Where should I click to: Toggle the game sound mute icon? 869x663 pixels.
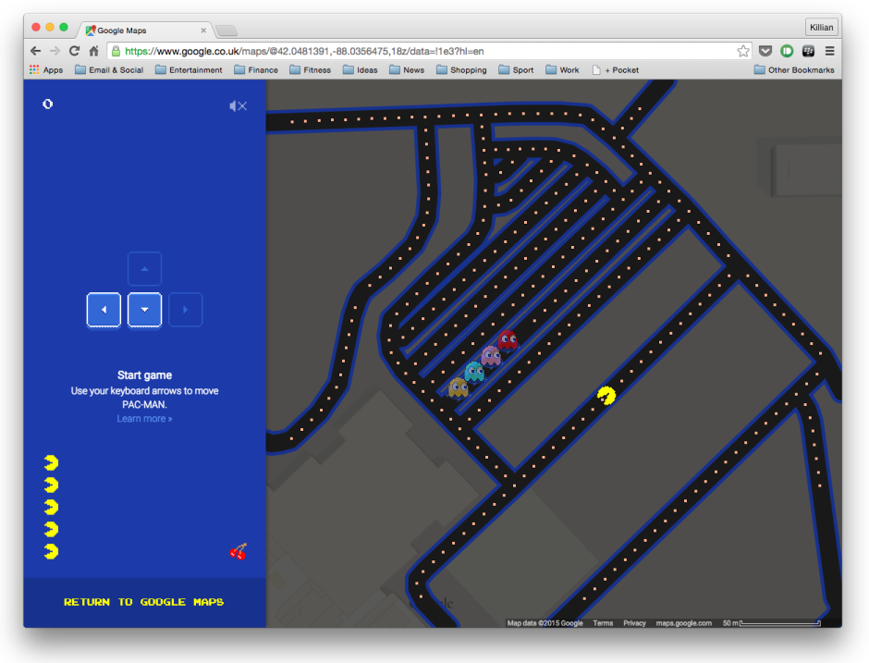pos(239,106)
